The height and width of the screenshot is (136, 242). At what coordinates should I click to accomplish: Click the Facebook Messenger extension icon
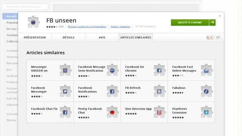[x=65, y=91]
